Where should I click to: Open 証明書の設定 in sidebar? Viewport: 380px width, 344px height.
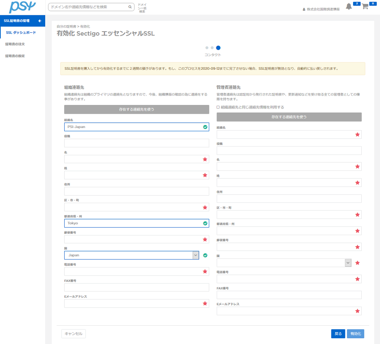pos(15,56)
